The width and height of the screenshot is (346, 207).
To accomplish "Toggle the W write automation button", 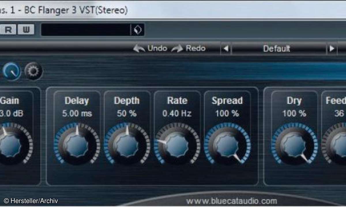I will (26, 29).
